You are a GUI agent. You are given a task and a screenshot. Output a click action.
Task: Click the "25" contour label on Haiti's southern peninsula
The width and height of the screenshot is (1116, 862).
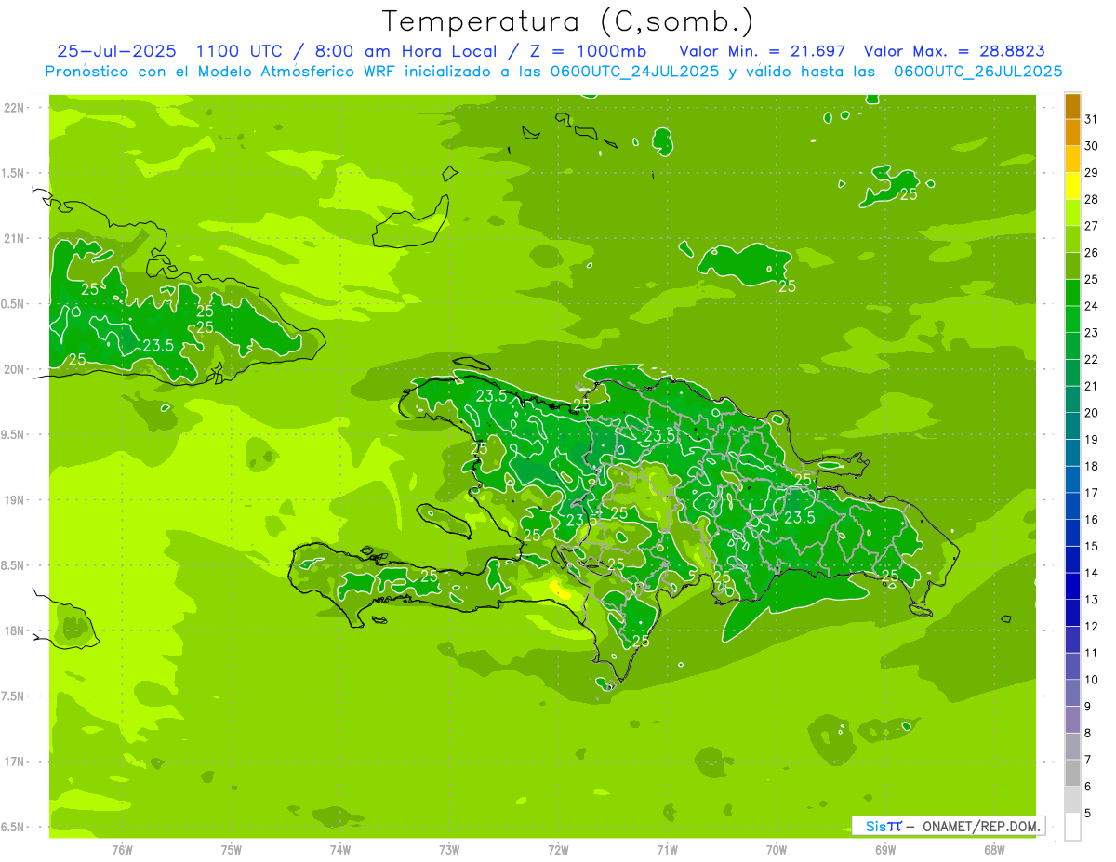[x=429, y=577]
